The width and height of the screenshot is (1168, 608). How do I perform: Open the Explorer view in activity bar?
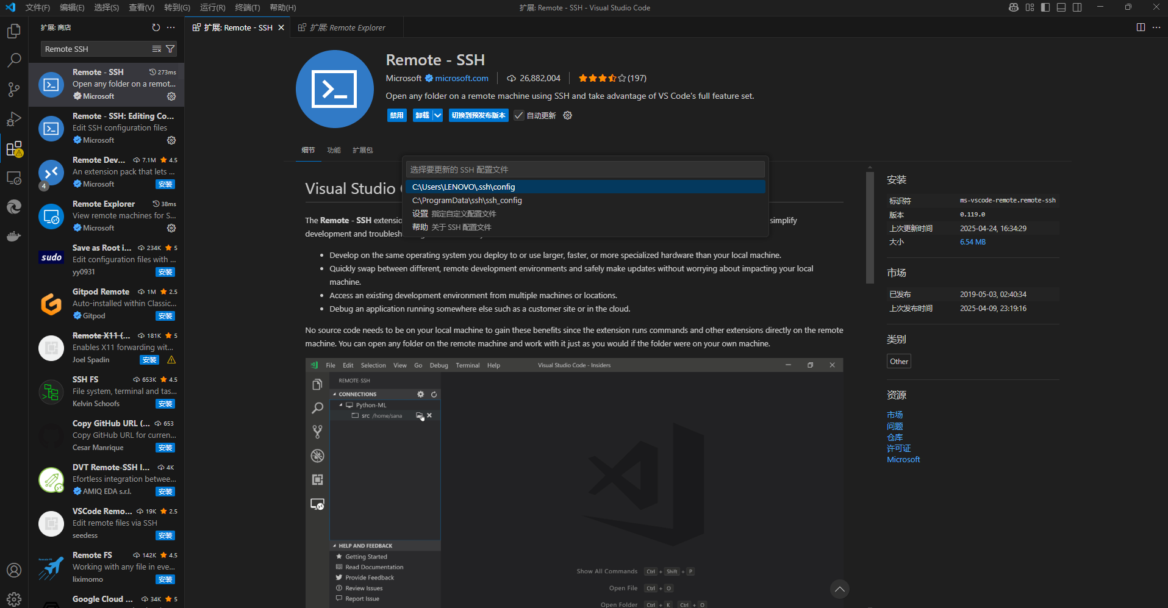(x=13, y=31)
